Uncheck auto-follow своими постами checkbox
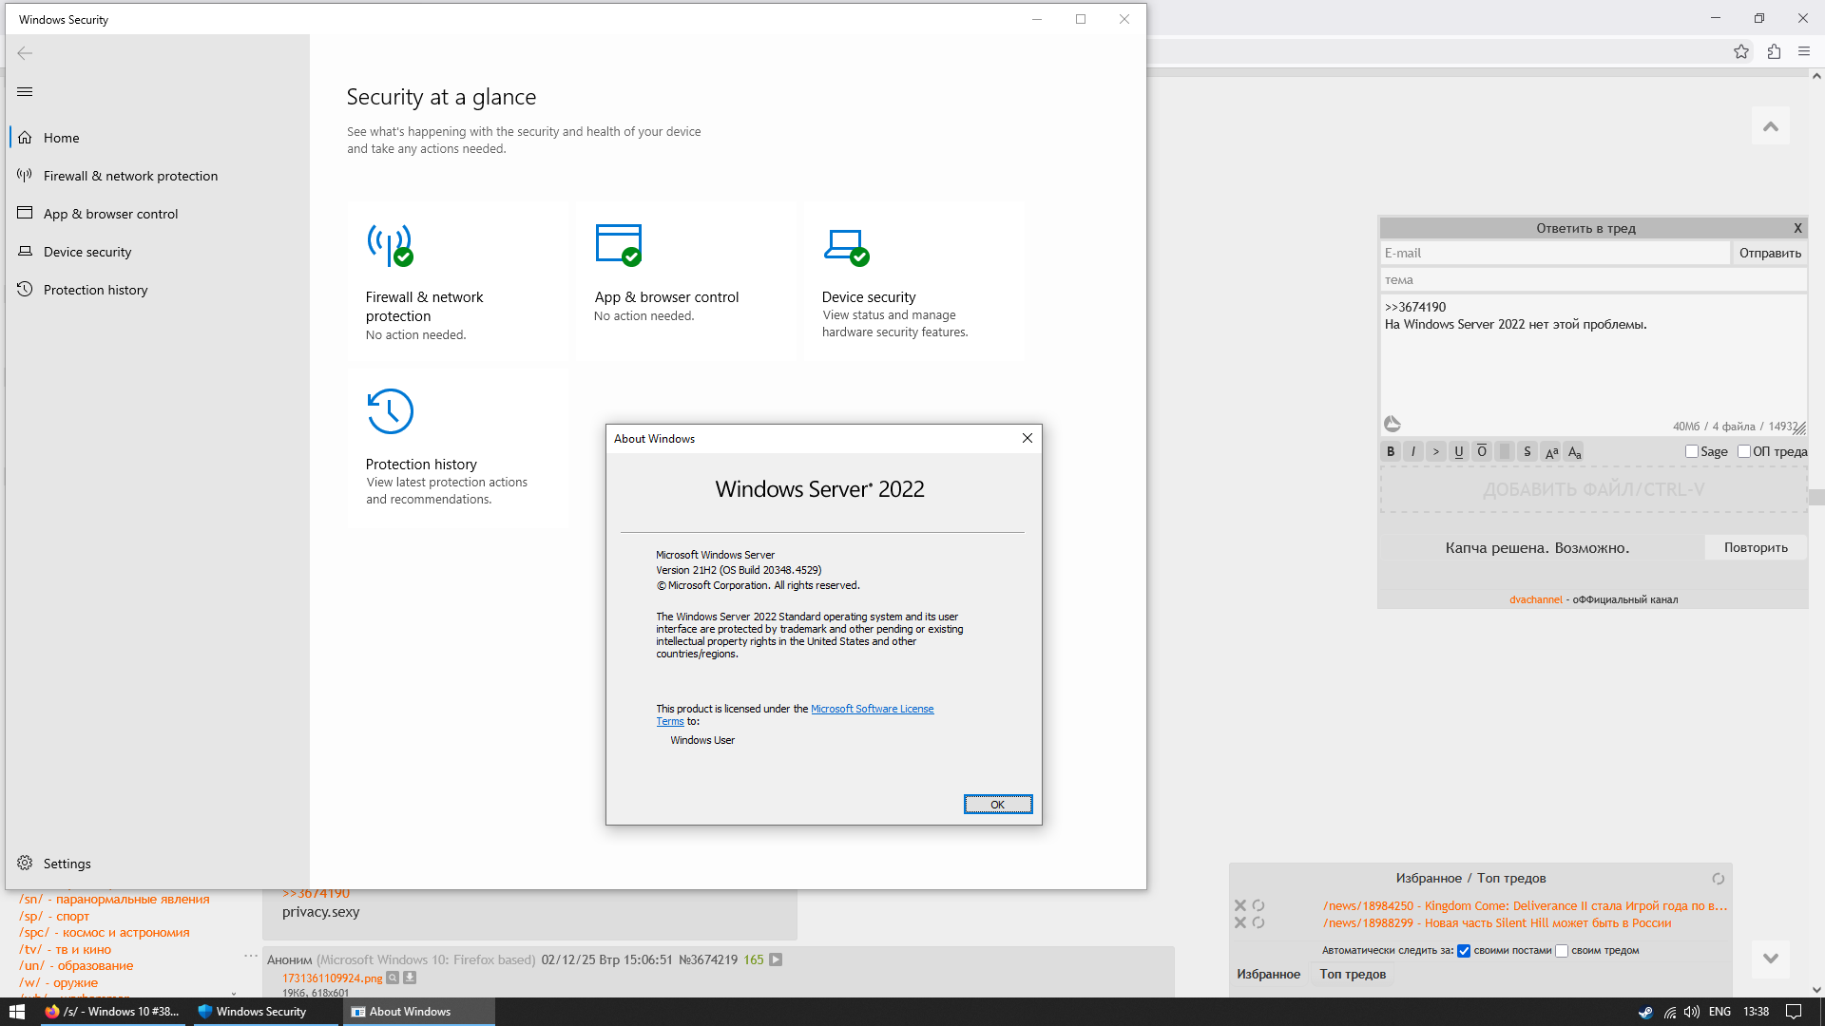This screenshot has width=1825, height=1026. [x=1464, y=951]
